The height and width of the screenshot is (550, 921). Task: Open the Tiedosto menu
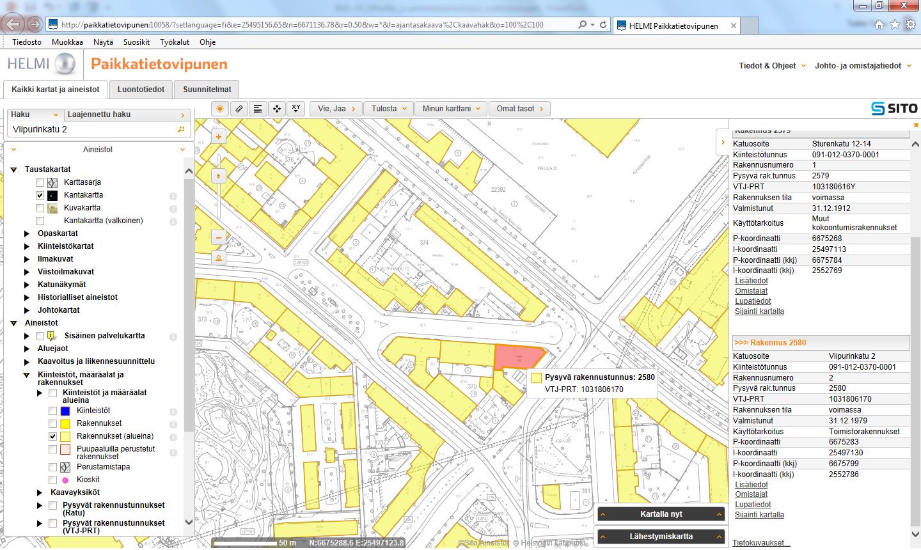tap(27, 42)
